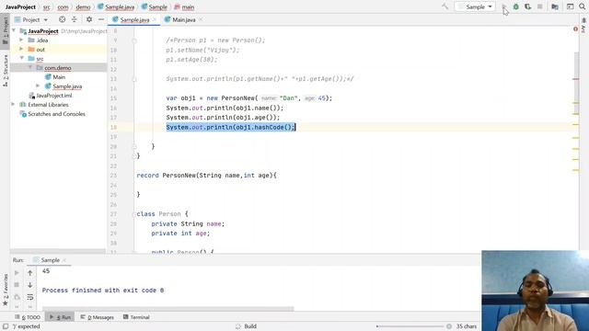
Task: Click the Build progress bar in the status bar
Action: 410,326
